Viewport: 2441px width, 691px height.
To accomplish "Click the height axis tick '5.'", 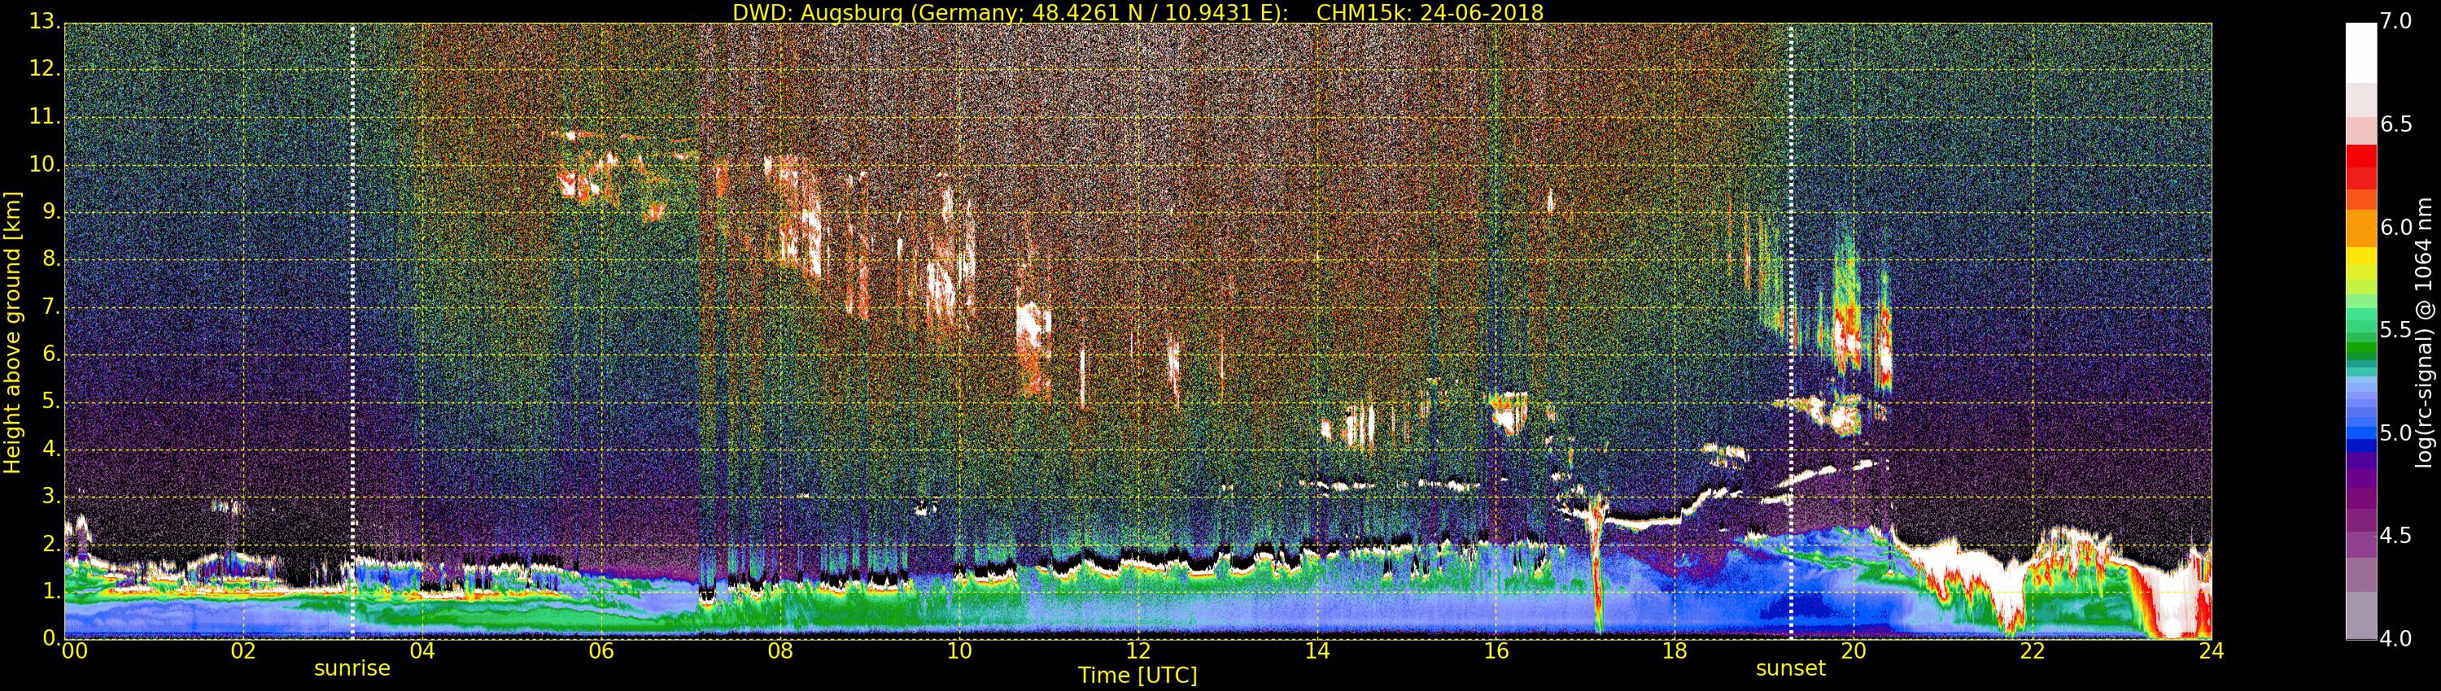I will tap(51, 402).
